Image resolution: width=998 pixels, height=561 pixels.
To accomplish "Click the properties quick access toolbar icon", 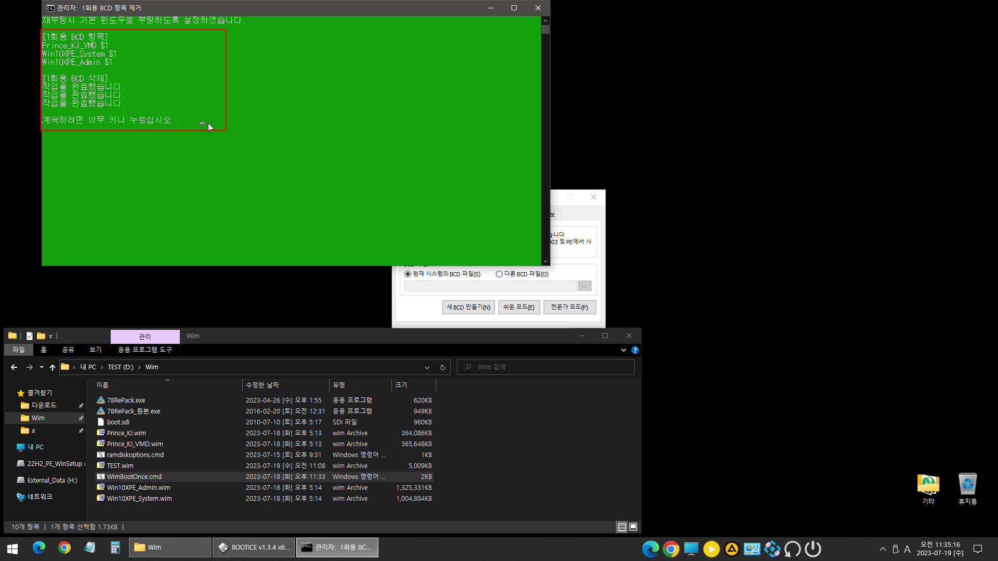I will tap(30, 336).
